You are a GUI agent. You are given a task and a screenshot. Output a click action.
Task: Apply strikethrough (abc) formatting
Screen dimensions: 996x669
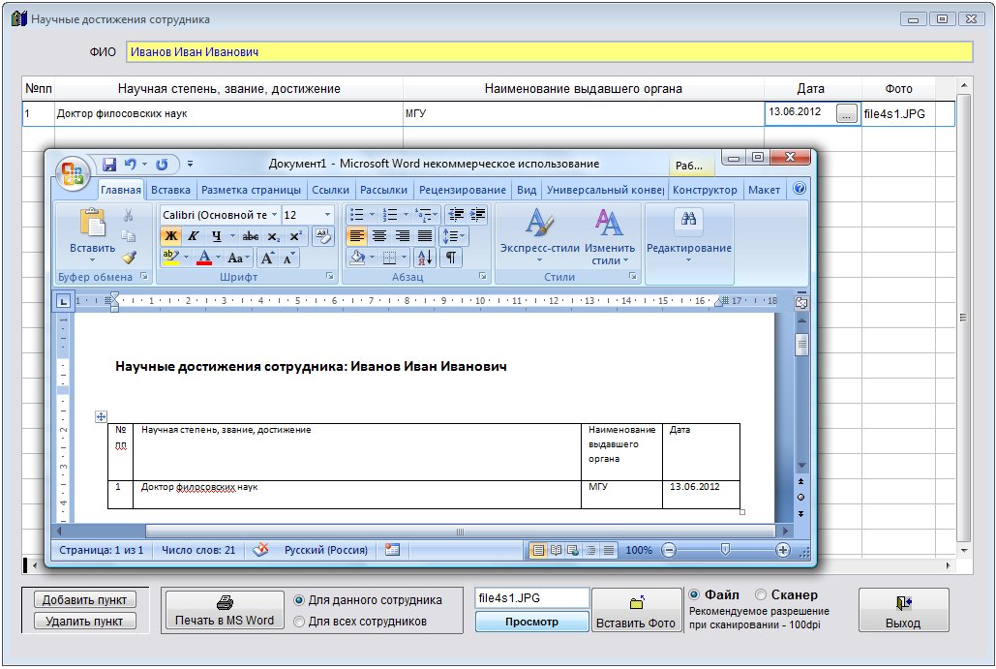pyautogui.click(x=251, y=236)
